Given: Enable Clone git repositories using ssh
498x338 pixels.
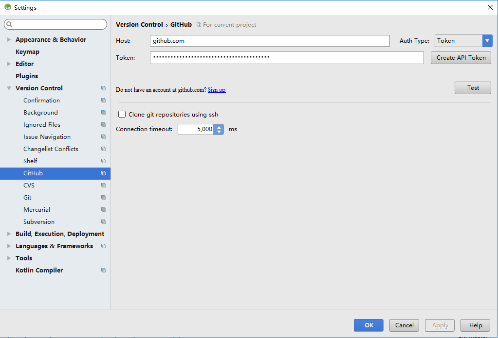Looking at the screenshot, I should point(122,114).
